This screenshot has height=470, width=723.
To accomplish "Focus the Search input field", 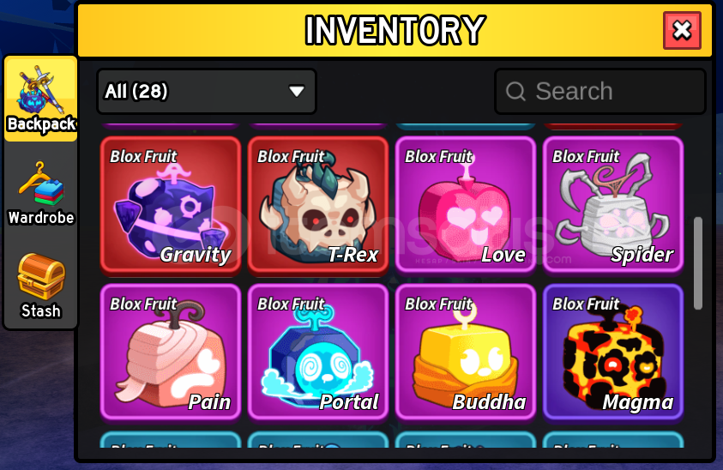I will click(x=600, y=91).
